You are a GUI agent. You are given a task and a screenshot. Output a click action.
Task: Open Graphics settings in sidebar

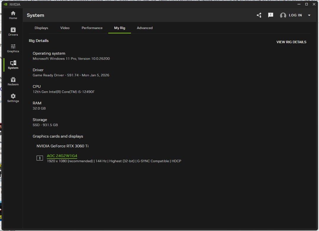pos(13,48)
